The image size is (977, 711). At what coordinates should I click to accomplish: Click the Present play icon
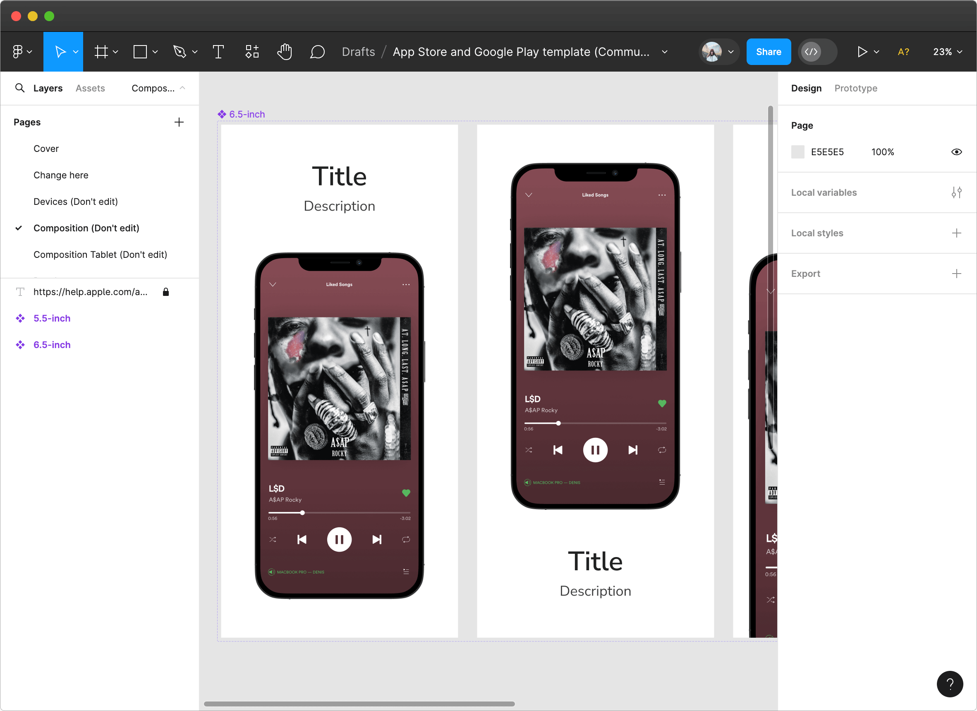tap(862, 52)
